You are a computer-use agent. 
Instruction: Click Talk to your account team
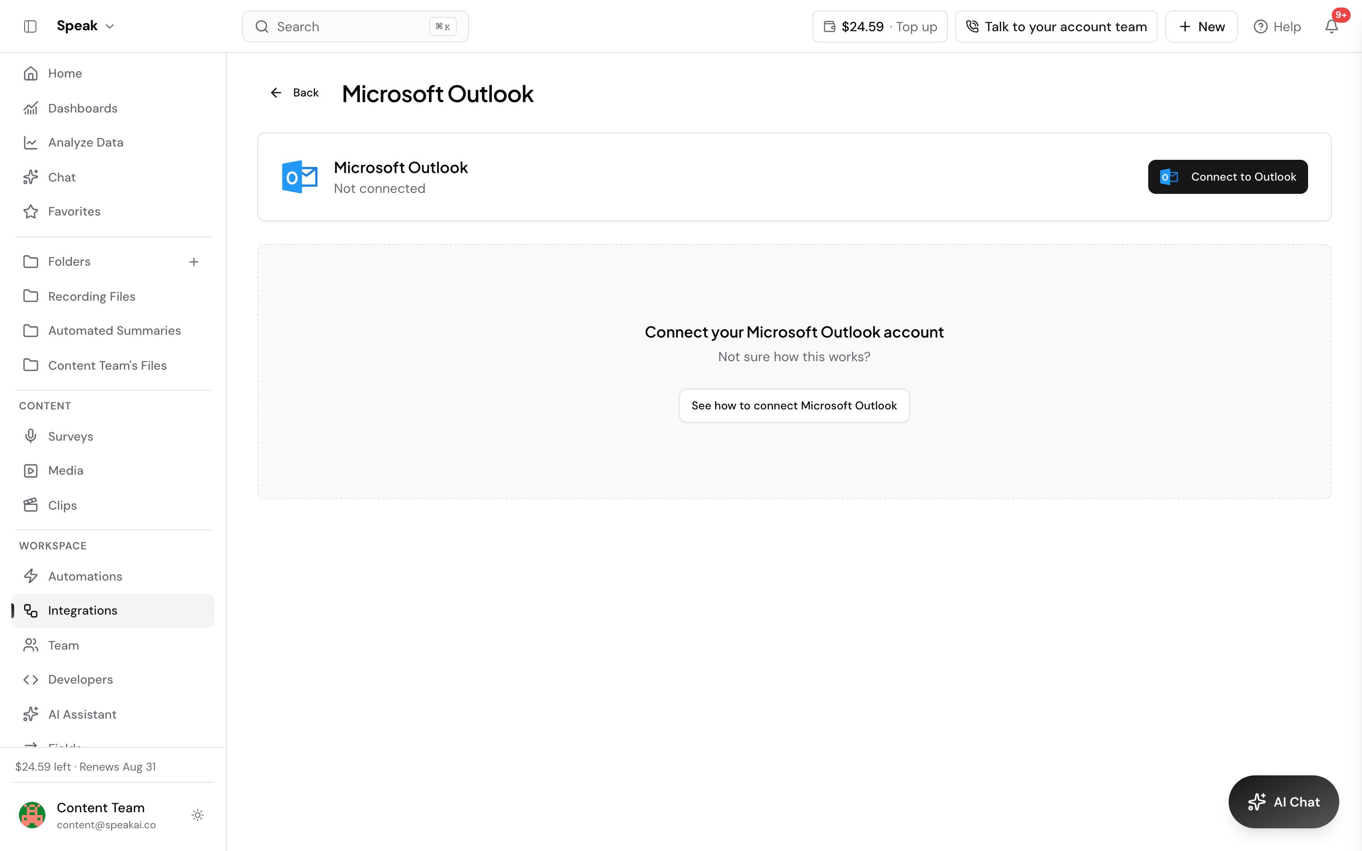pyautogui.click(x=1056, y=26)
